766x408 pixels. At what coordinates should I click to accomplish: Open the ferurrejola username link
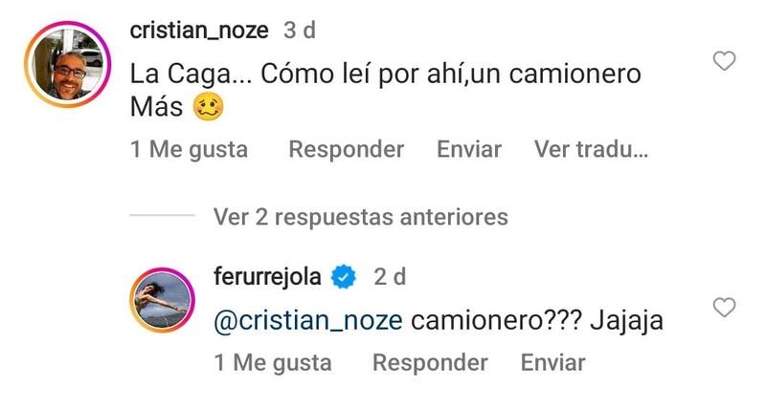point(271,278)
